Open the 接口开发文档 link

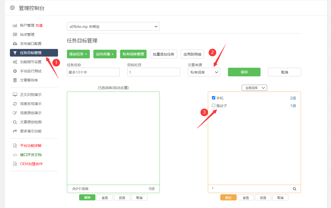click(x=31, y=155)
